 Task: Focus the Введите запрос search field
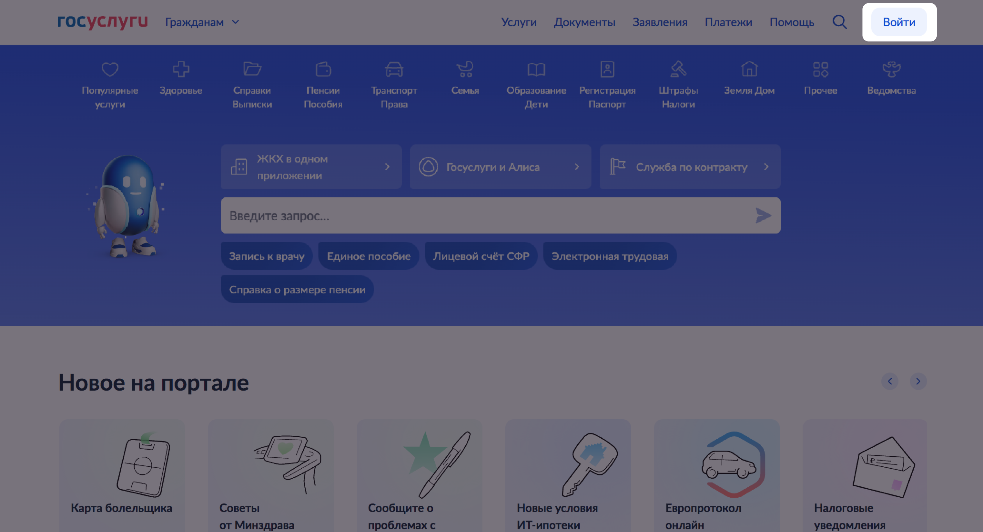pos(501,215)
